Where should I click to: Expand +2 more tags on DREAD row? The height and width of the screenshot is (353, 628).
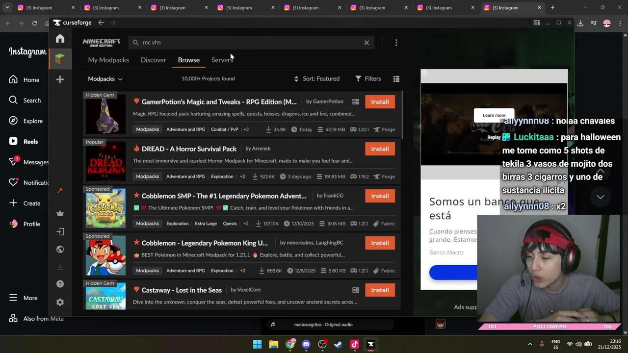242,176
